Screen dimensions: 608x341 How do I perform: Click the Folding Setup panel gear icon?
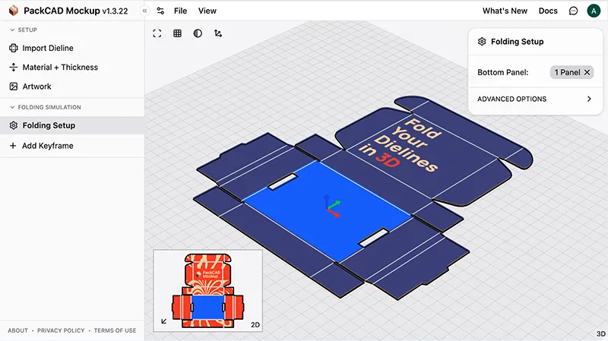(482, 42)
